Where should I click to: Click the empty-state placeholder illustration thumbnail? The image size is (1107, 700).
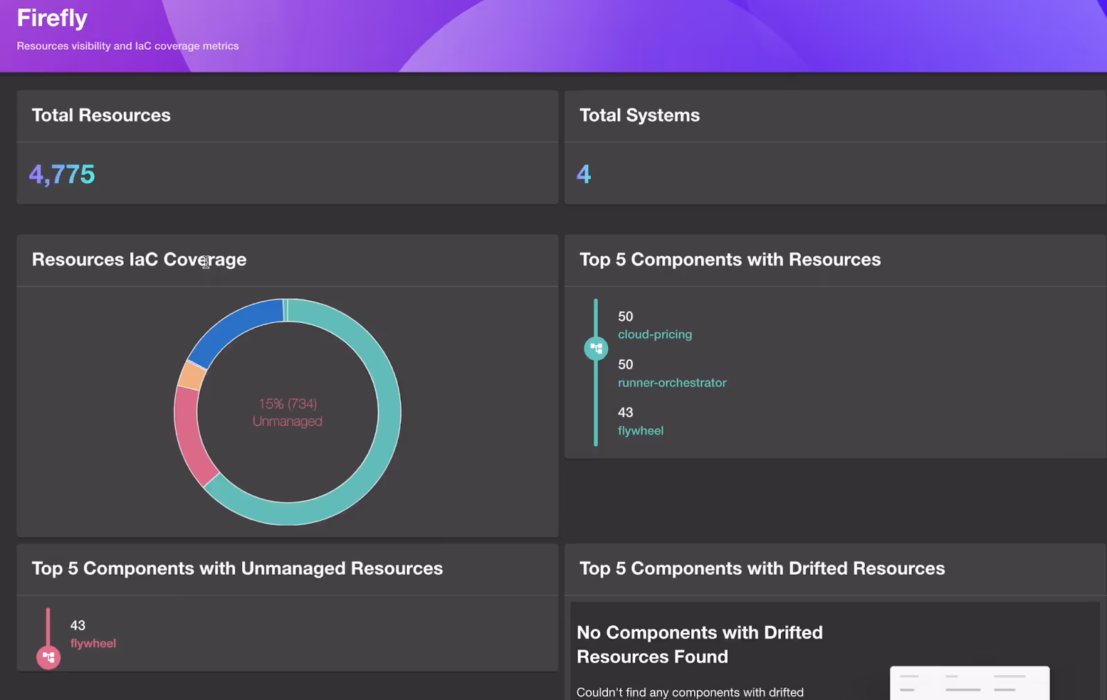click(x=969, y=683)
